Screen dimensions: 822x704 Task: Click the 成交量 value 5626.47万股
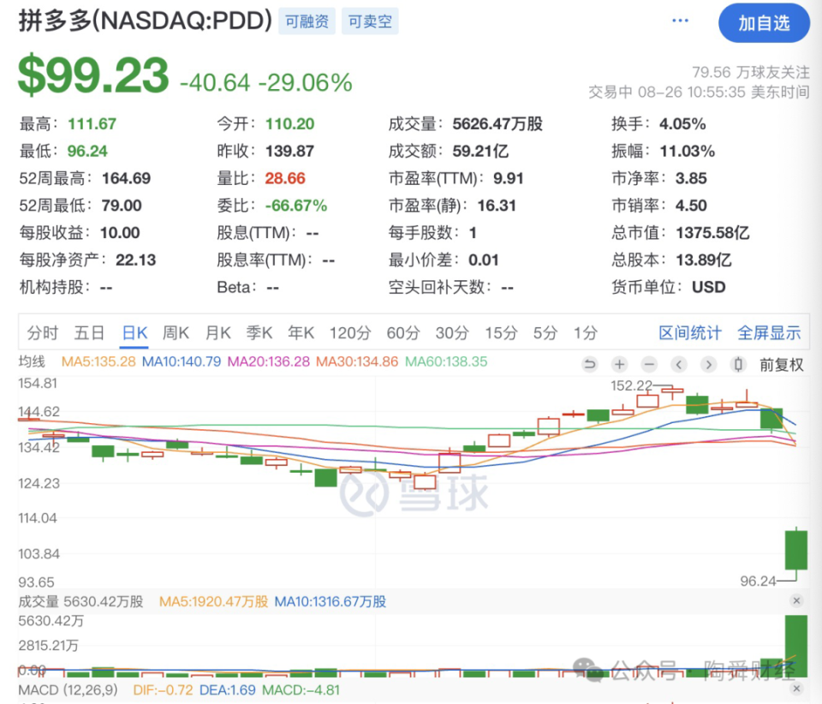click(497, 123)
